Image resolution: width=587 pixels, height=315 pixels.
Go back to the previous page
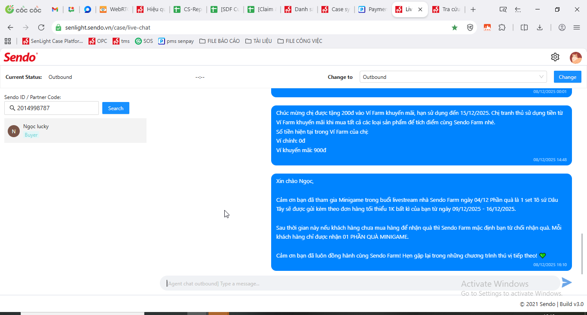point(10,27)
